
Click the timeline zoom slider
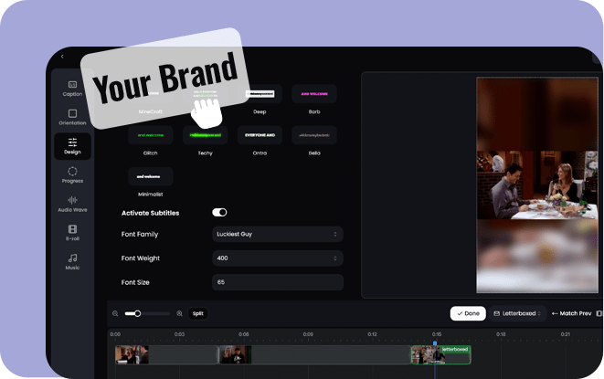pos(146,313)
